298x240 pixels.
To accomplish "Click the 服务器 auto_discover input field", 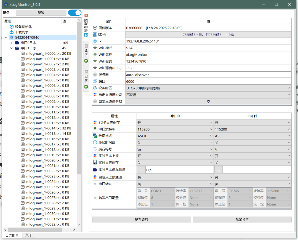I will [x=208, y=75].
